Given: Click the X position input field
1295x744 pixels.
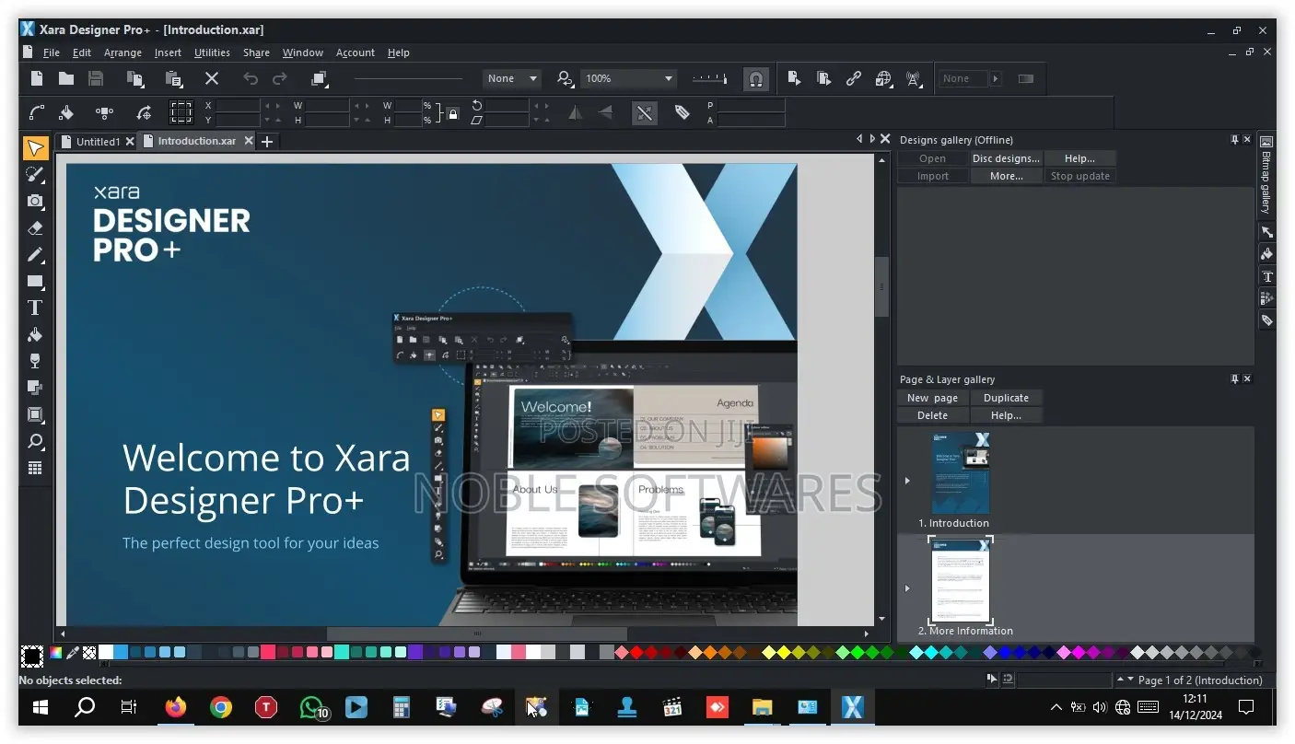Looking at the screenshot, I should click(x=239, y=106).
